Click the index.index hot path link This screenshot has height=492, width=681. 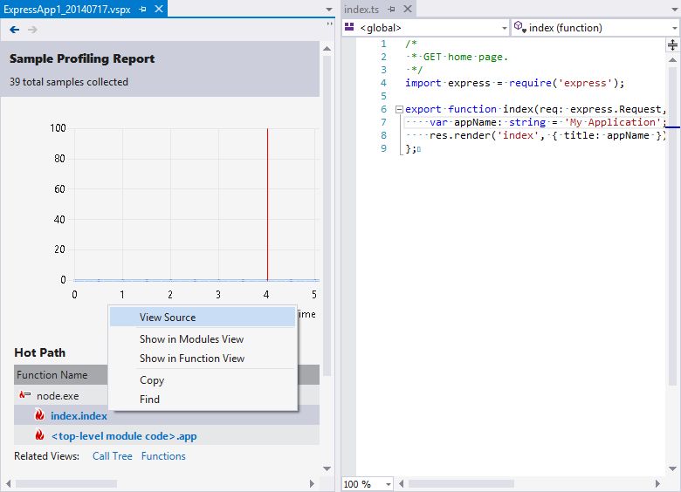[79, 415]
